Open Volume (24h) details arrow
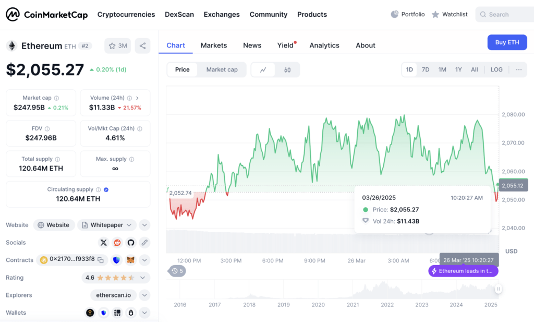The width and height of the screenshot is (534, 322). (x=137, y=98)
